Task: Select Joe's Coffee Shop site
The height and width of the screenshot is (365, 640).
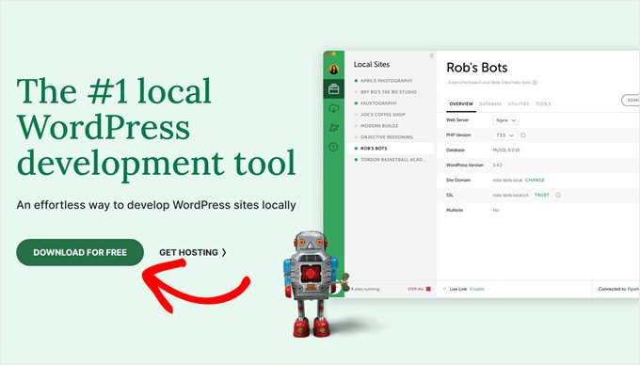Action: [x=383, y=115]
